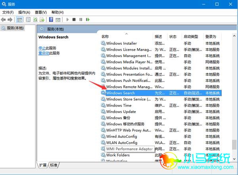Click the Start Service play button
The height and width of the screenshot is (175, 238).
(67, 19)
